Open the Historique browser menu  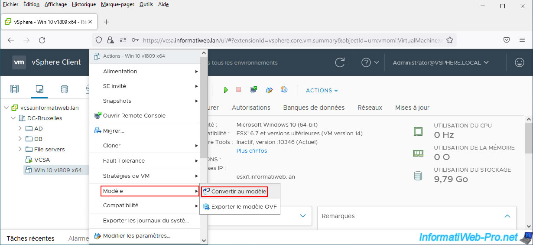click(x=84, y=4)
